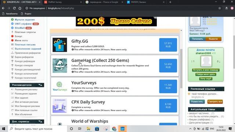Click the offer wall scrollbar thumb

click(181, 69)
